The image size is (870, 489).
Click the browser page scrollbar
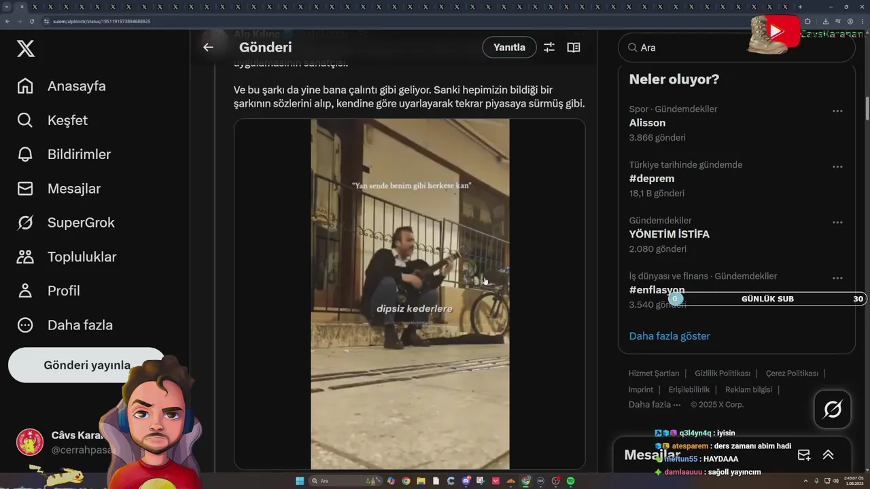coord(867,109)
